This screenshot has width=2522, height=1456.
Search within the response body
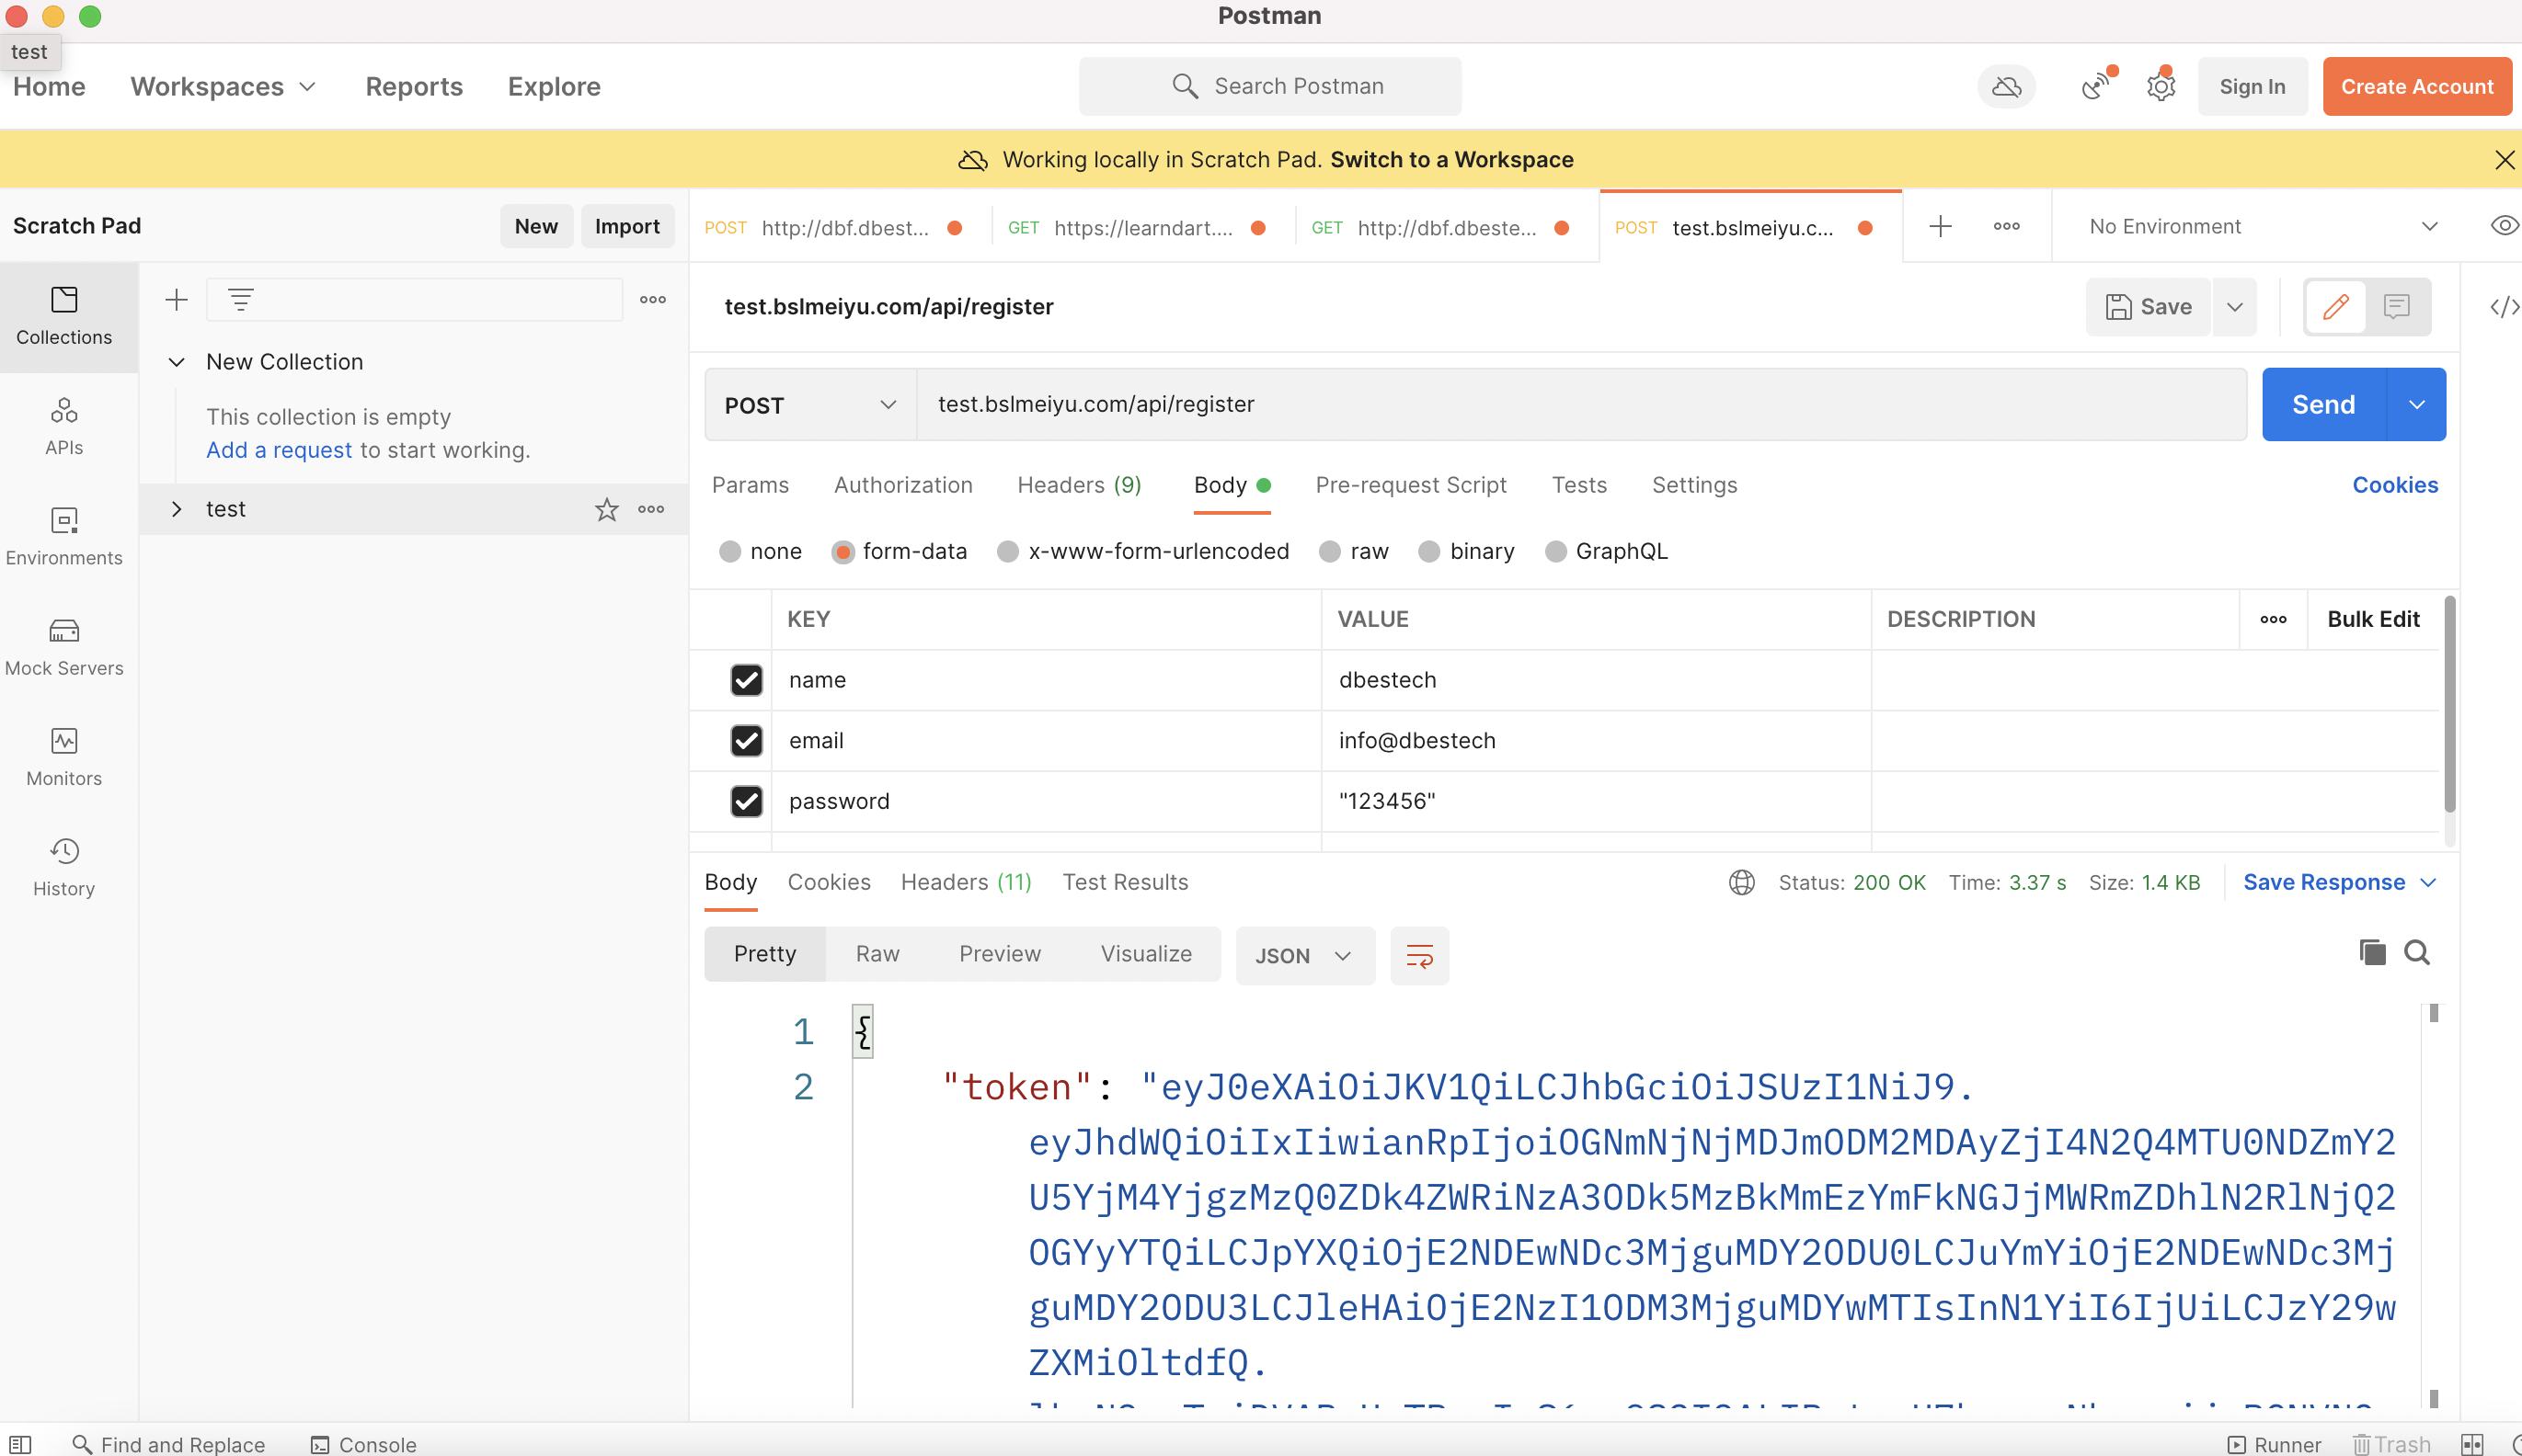2417,952
